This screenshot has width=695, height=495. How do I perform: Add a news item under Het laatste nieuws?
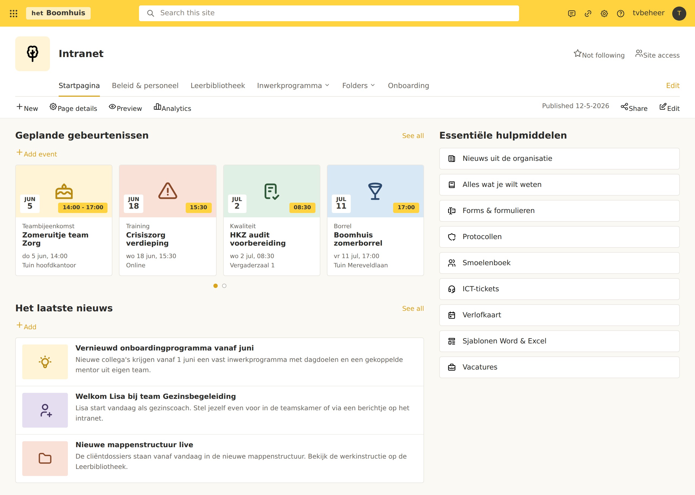[26, 327]
